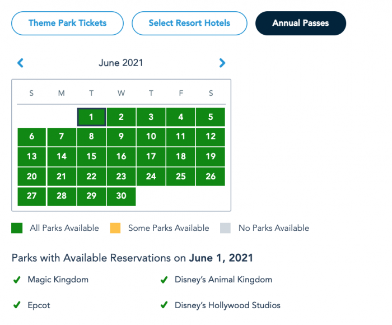The width and height of the screenshot is (392, 325).
Task: Click the green checkmark beside Epcot
Action: click(x=17, y=305)
